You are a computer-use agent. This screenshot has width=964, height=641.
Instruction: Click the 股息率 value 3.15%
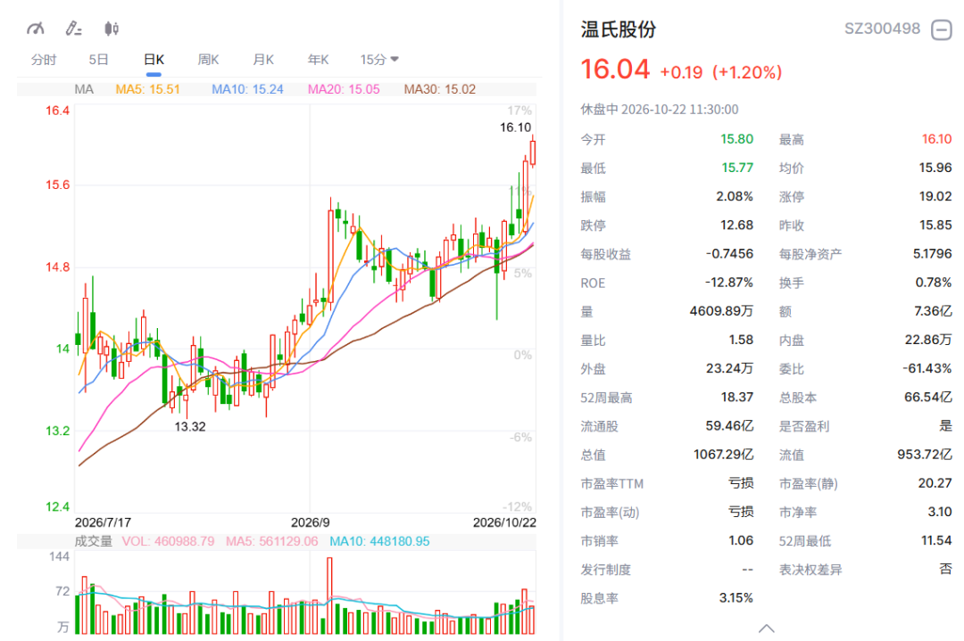(735, 598)
